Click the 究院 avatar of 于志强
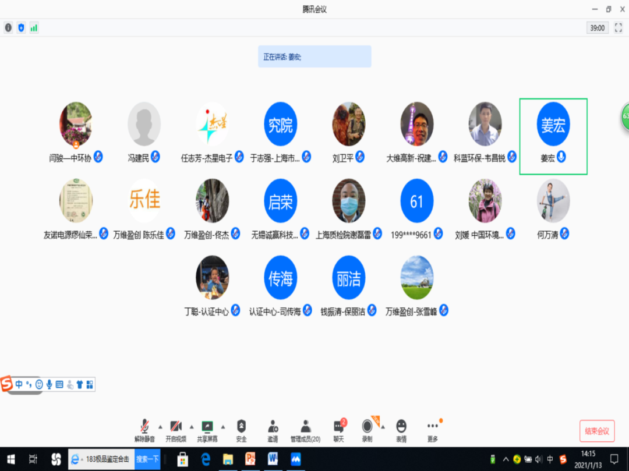629x471 pixels. [x=280, y=124]
